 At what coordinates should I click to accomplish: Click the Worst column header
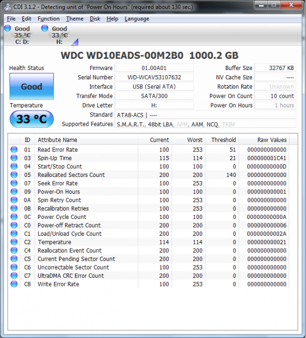tap(188, 140)
